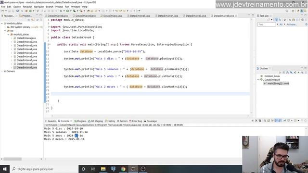Toggle Scroll Lock in console toolbar

coord(269,121)
